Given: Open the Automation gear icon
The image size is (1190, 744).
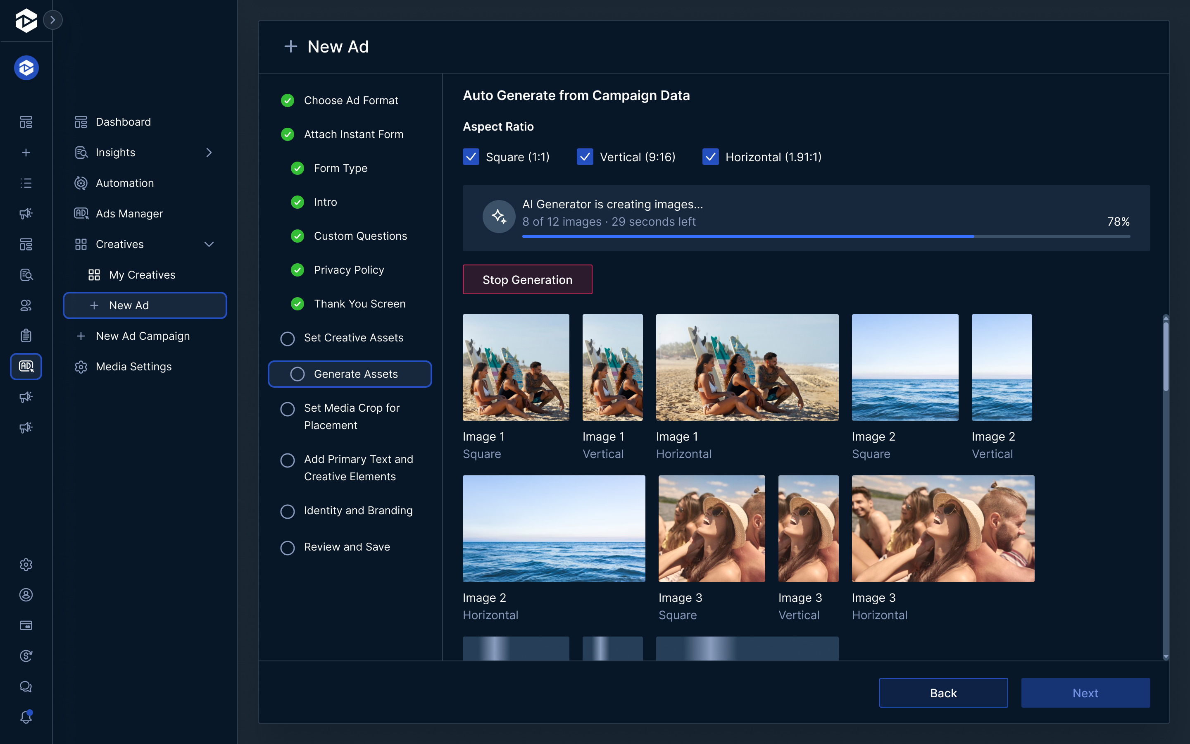Looking at the screenshot, I should [81, 183].
